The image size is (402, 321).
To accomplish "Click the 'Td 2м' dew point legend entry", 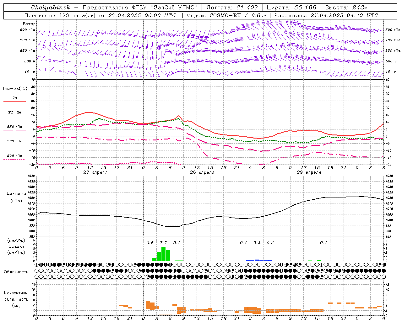I will tap(15, 112).
